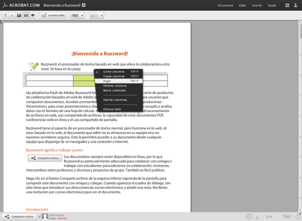The image size is (302, 221).
Task: Open the document organizer grid icon
Action: [x=287, y=5]
